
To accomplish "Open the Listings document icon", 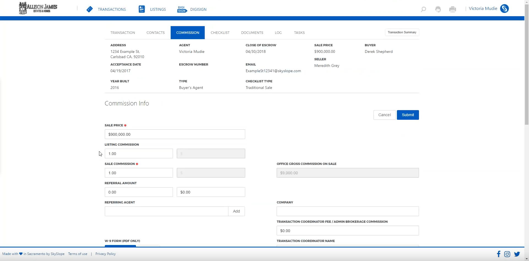I will point(141,9).
